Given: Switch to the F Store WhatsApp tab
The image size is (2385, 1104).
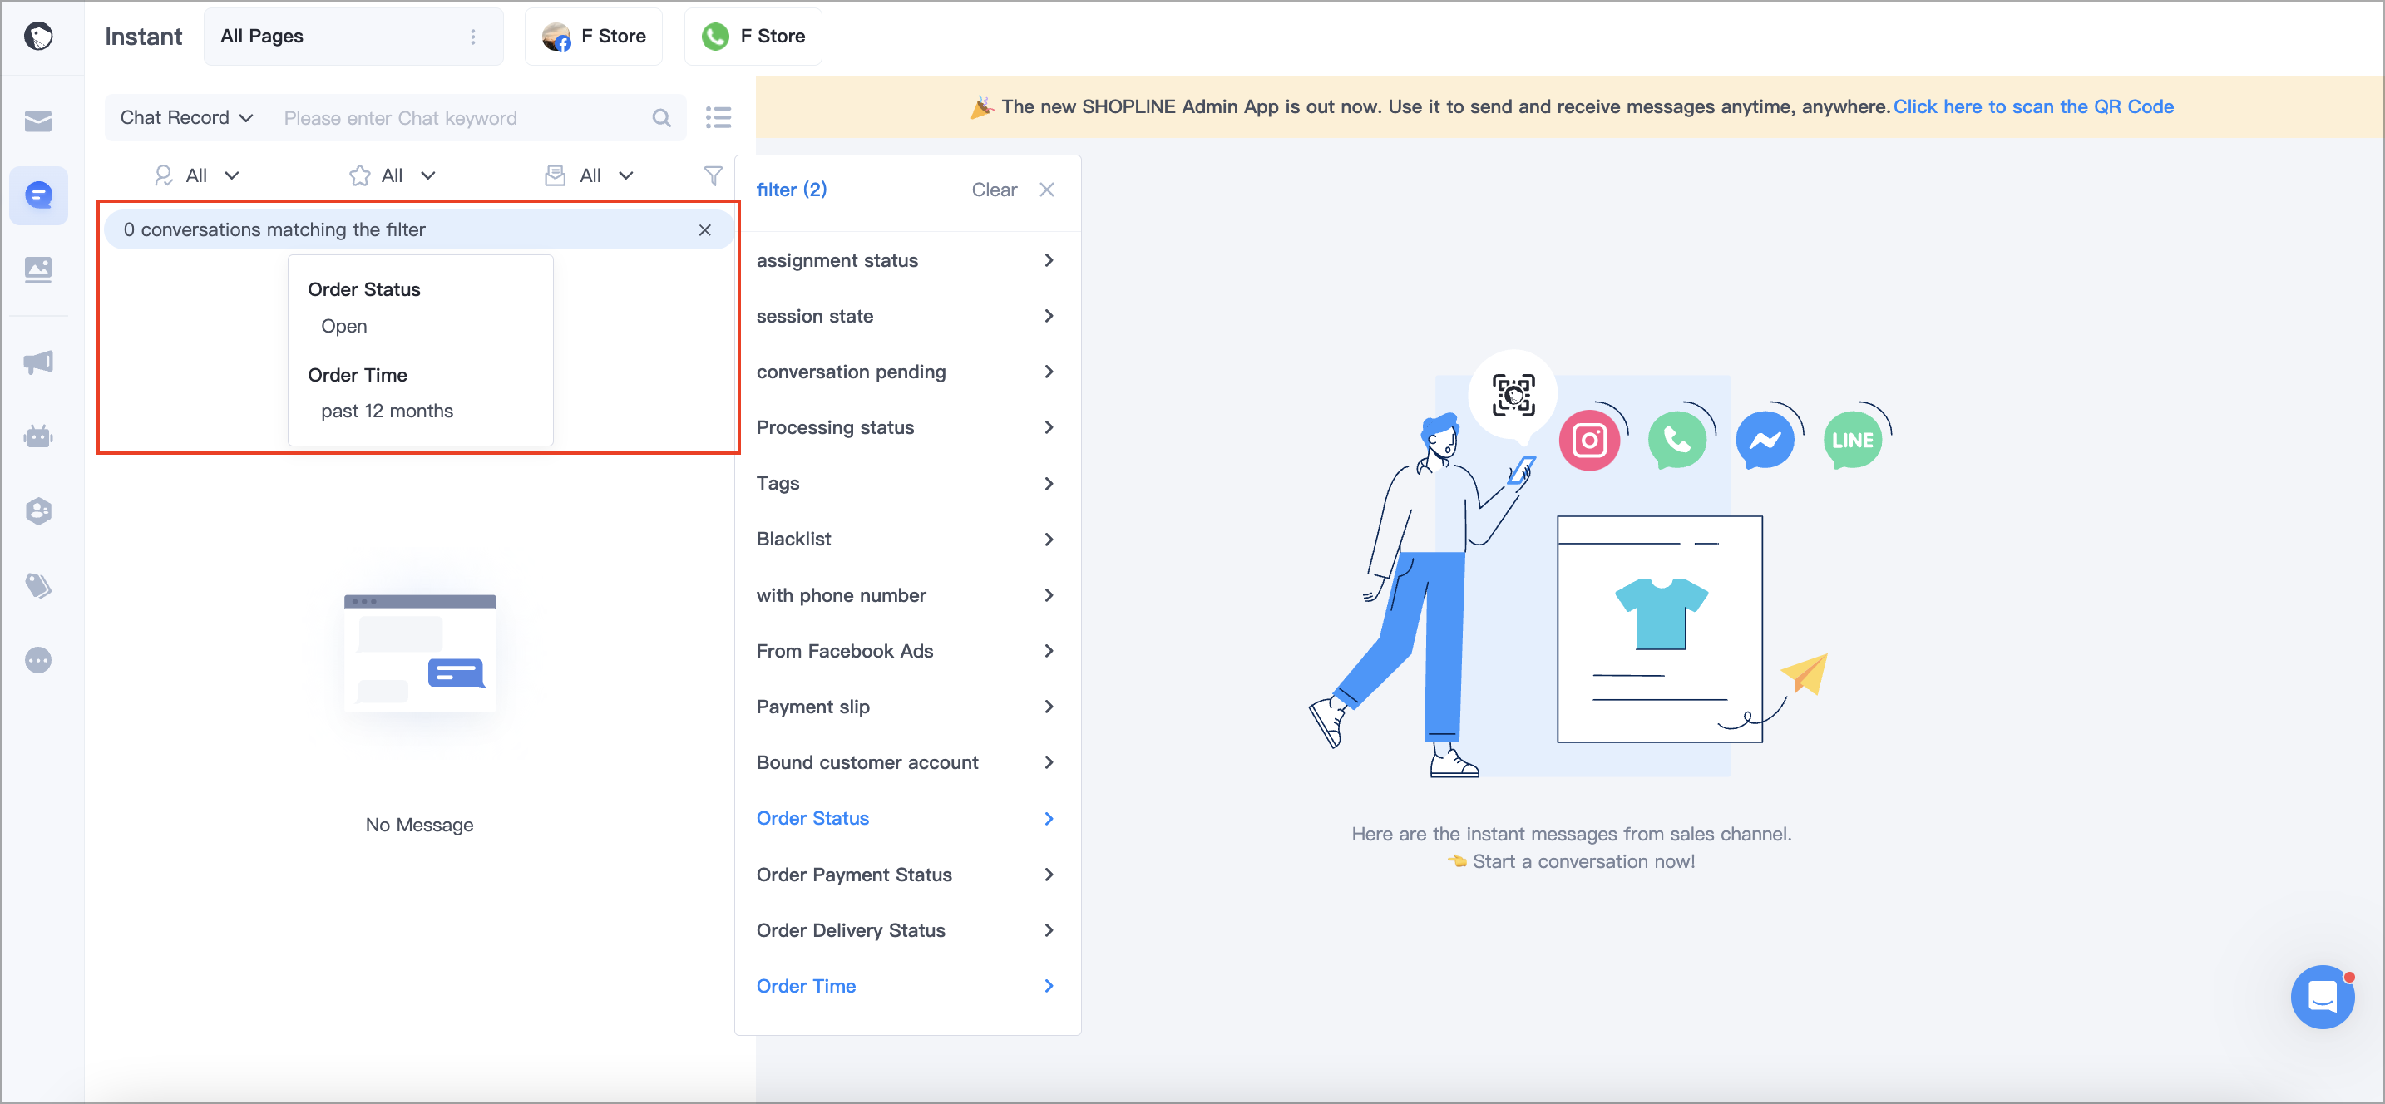Looking at the screenshot, I should pyautogui.click(x=753, y=36).
